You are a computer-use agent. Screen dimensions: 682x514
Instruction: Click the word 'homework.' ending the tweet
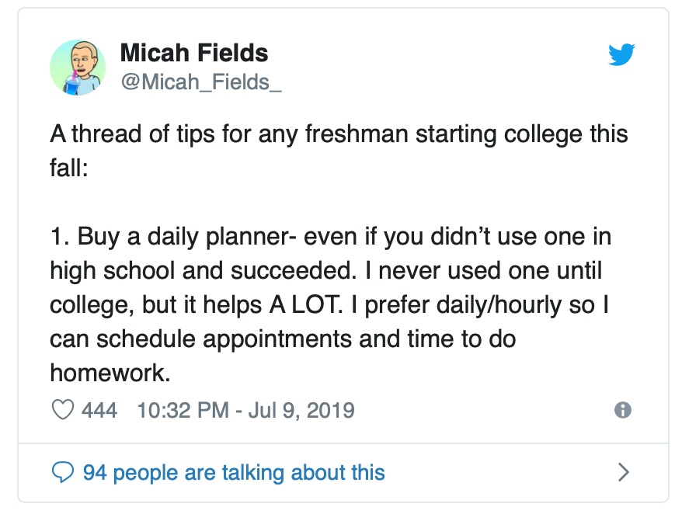coord(110,373)
